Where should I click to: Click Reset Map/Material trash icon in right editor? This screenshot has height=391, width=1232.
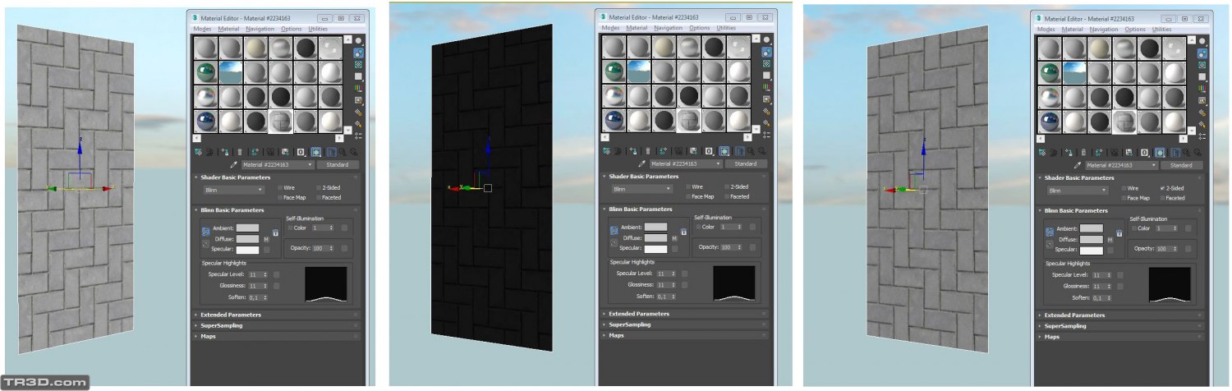click(x=1084, y=152)
